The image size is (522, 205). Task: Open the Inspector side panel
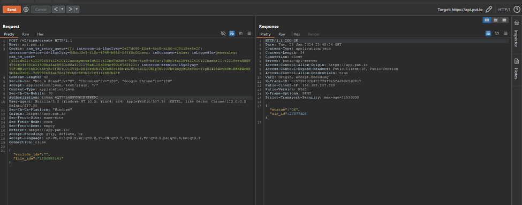pos(516,33)
